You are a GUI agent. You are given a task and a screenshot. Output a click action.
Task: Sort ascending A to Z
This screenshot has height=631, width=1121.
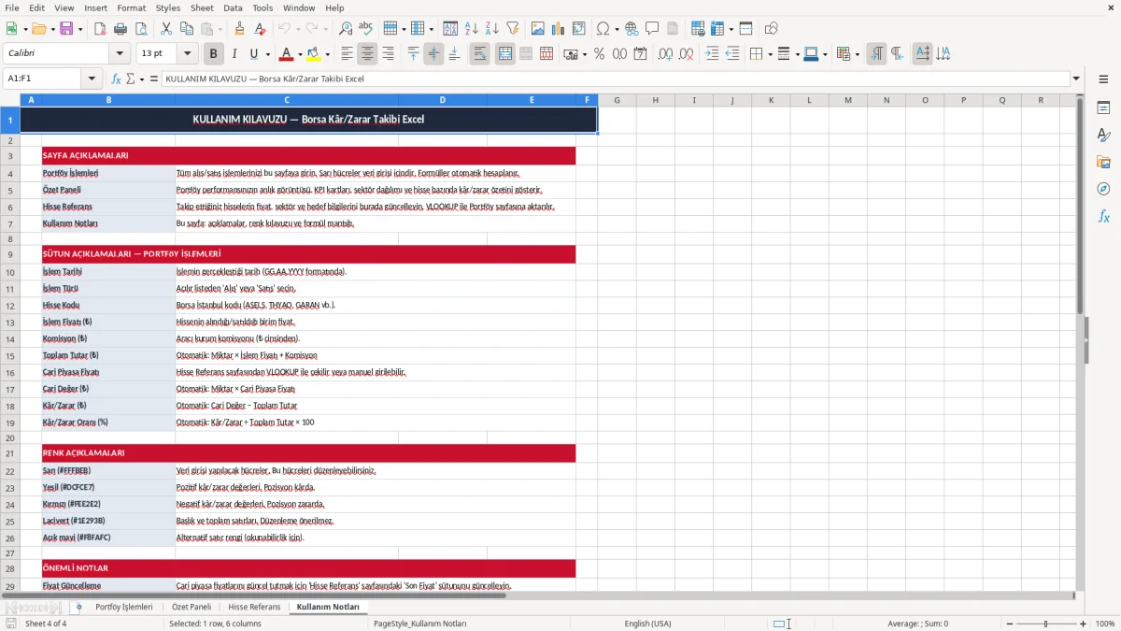[471, 29]
